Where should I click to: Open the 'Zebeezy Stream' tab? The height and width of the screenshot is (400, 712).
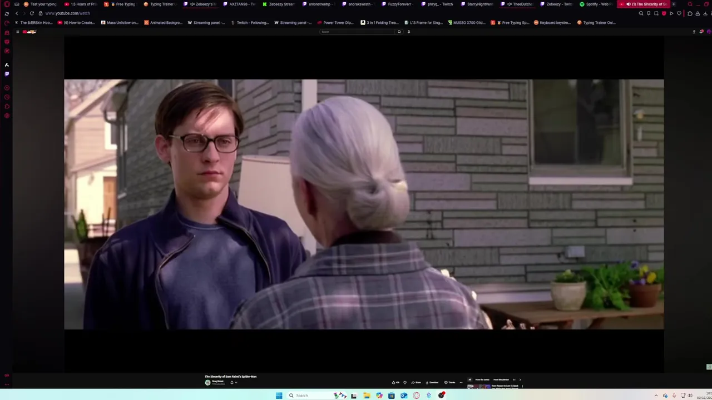(x=279, y=4)
